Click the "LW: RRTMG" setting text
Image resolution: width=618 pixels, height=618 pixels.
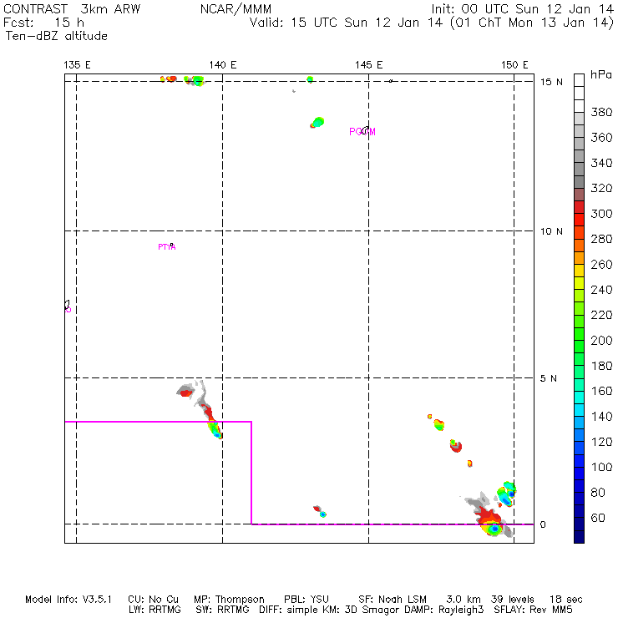coord(154,610)
